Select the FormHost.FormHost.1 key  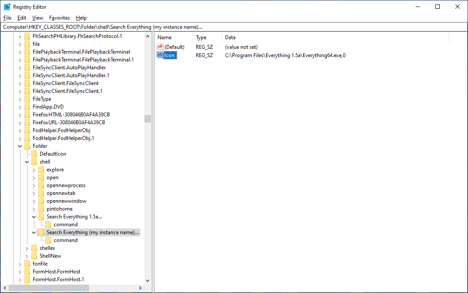(58, 279)
